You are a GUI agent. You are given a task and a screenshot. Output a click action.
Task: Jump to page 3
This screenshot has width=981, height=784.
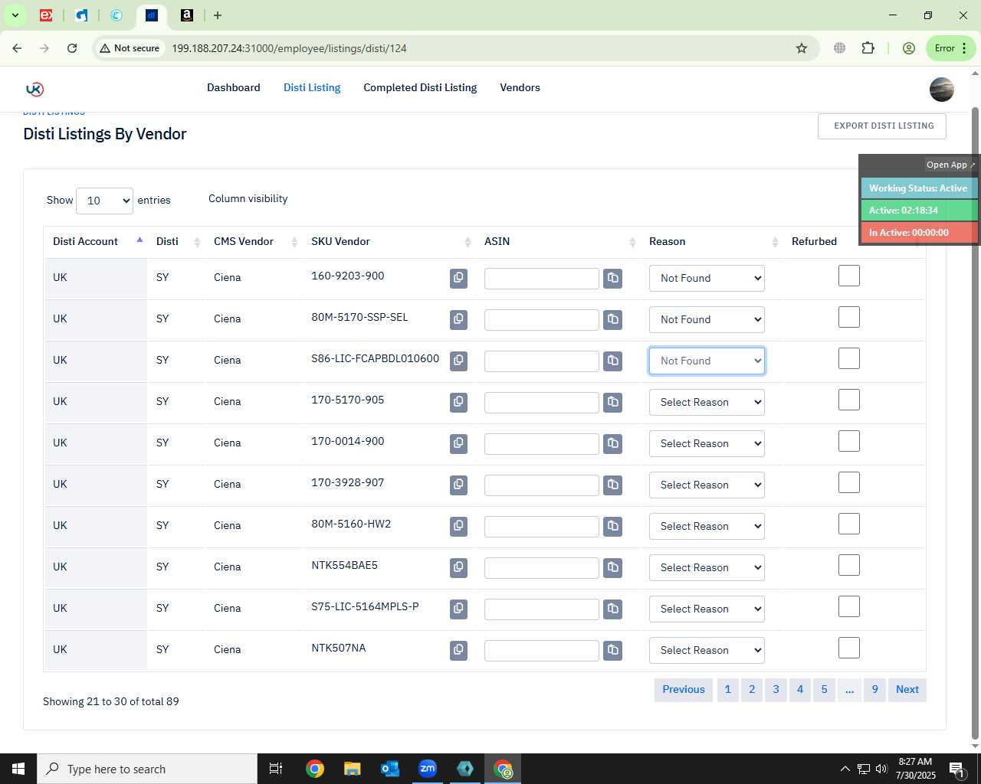(x=776, y=690)
